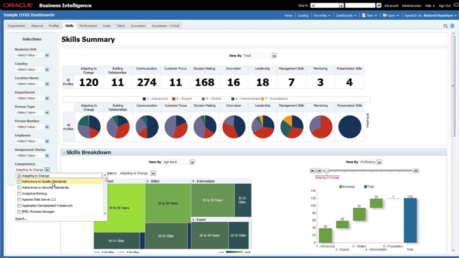Click the Leadership pie chart

pos(263,127)
